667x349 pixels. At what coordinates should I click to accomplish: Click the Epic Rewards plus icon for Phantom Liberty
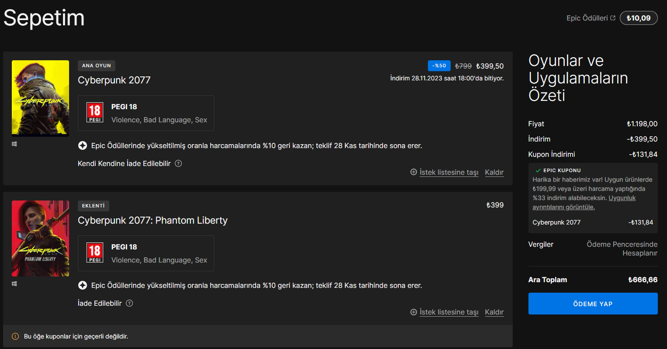point(82,285)
